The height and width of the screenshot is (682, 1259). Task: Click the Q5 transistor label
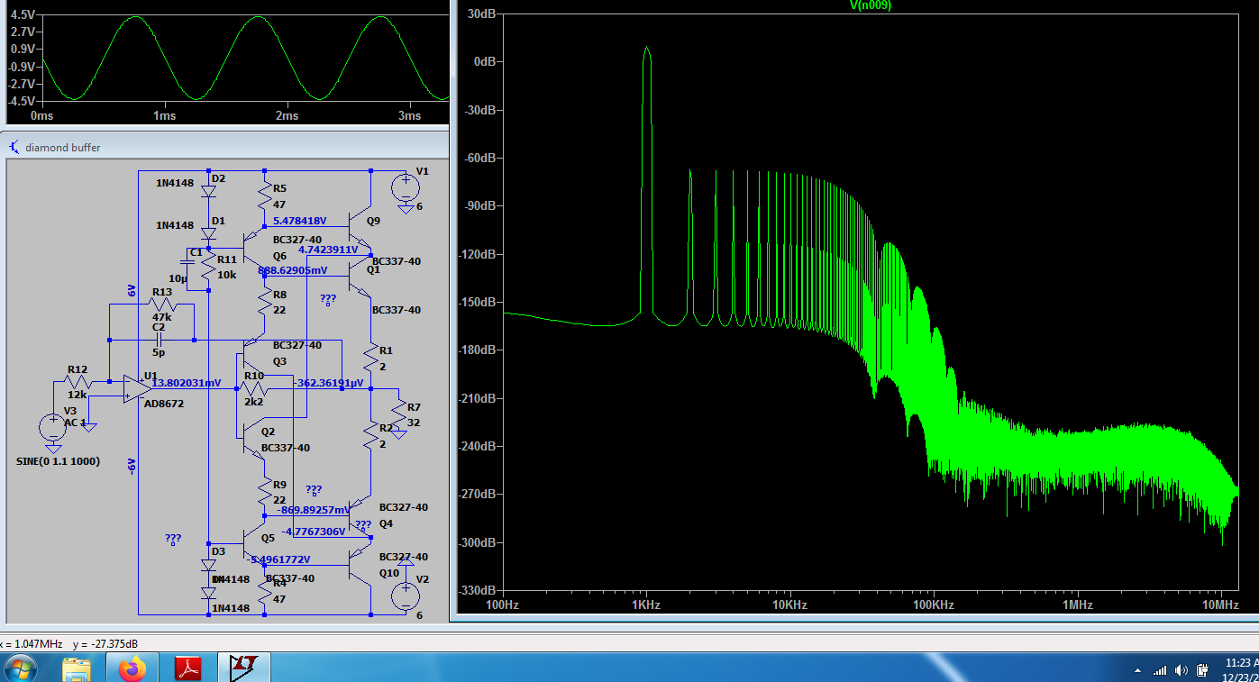pyautogui.click(x=268, y=537)
